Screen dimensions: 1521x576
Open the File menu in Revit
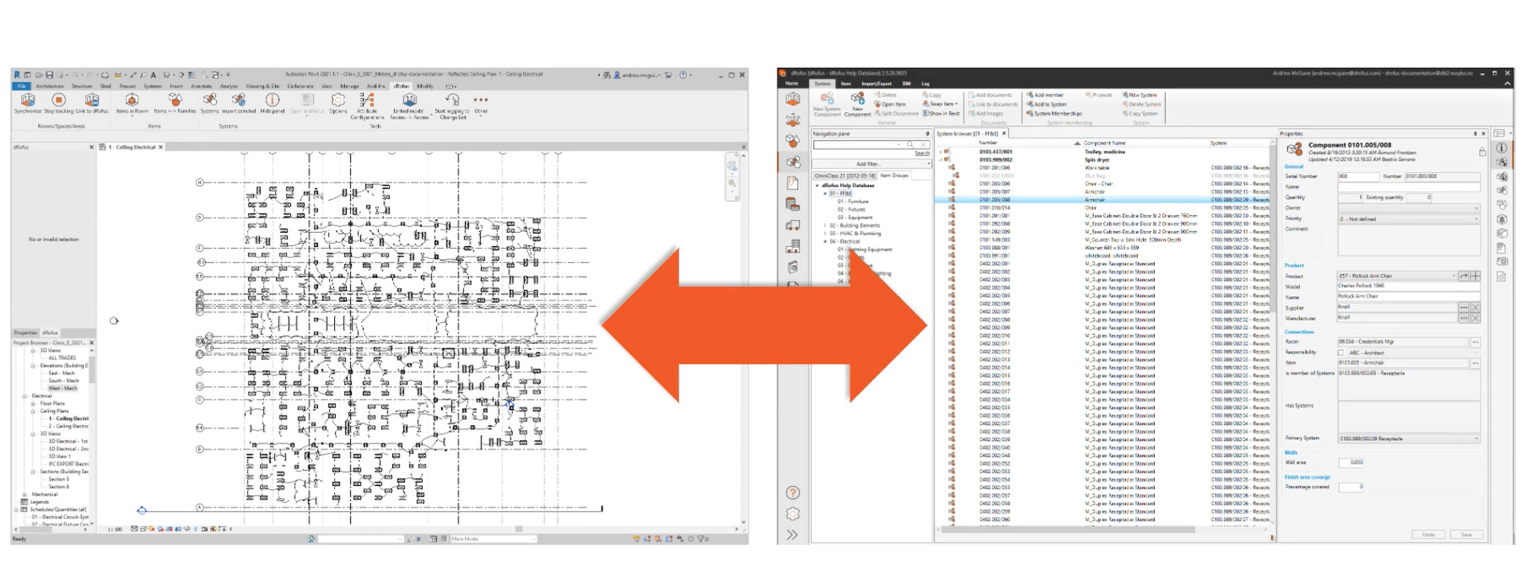tap(22, 86)
